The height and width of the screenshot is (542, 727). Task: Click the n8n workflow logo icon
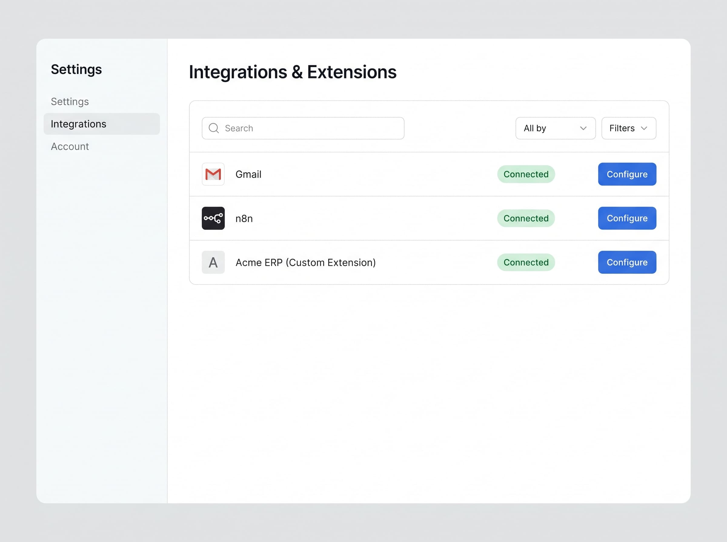tap(213, 218)
